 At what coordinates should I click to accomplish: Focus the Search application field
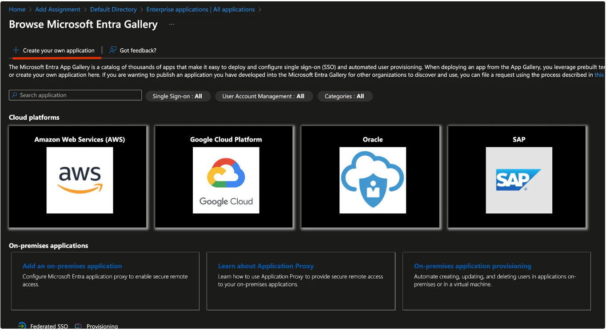[76, 95]
